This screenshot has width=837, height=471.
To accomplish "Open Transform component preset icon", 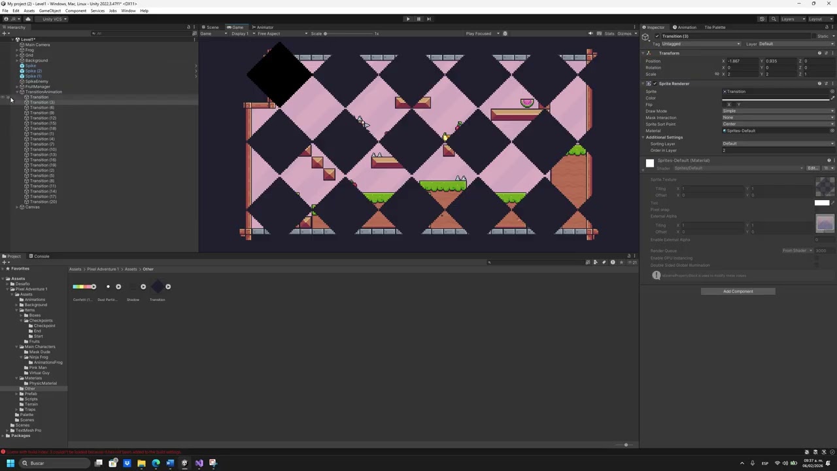I will tap(826, 53).
